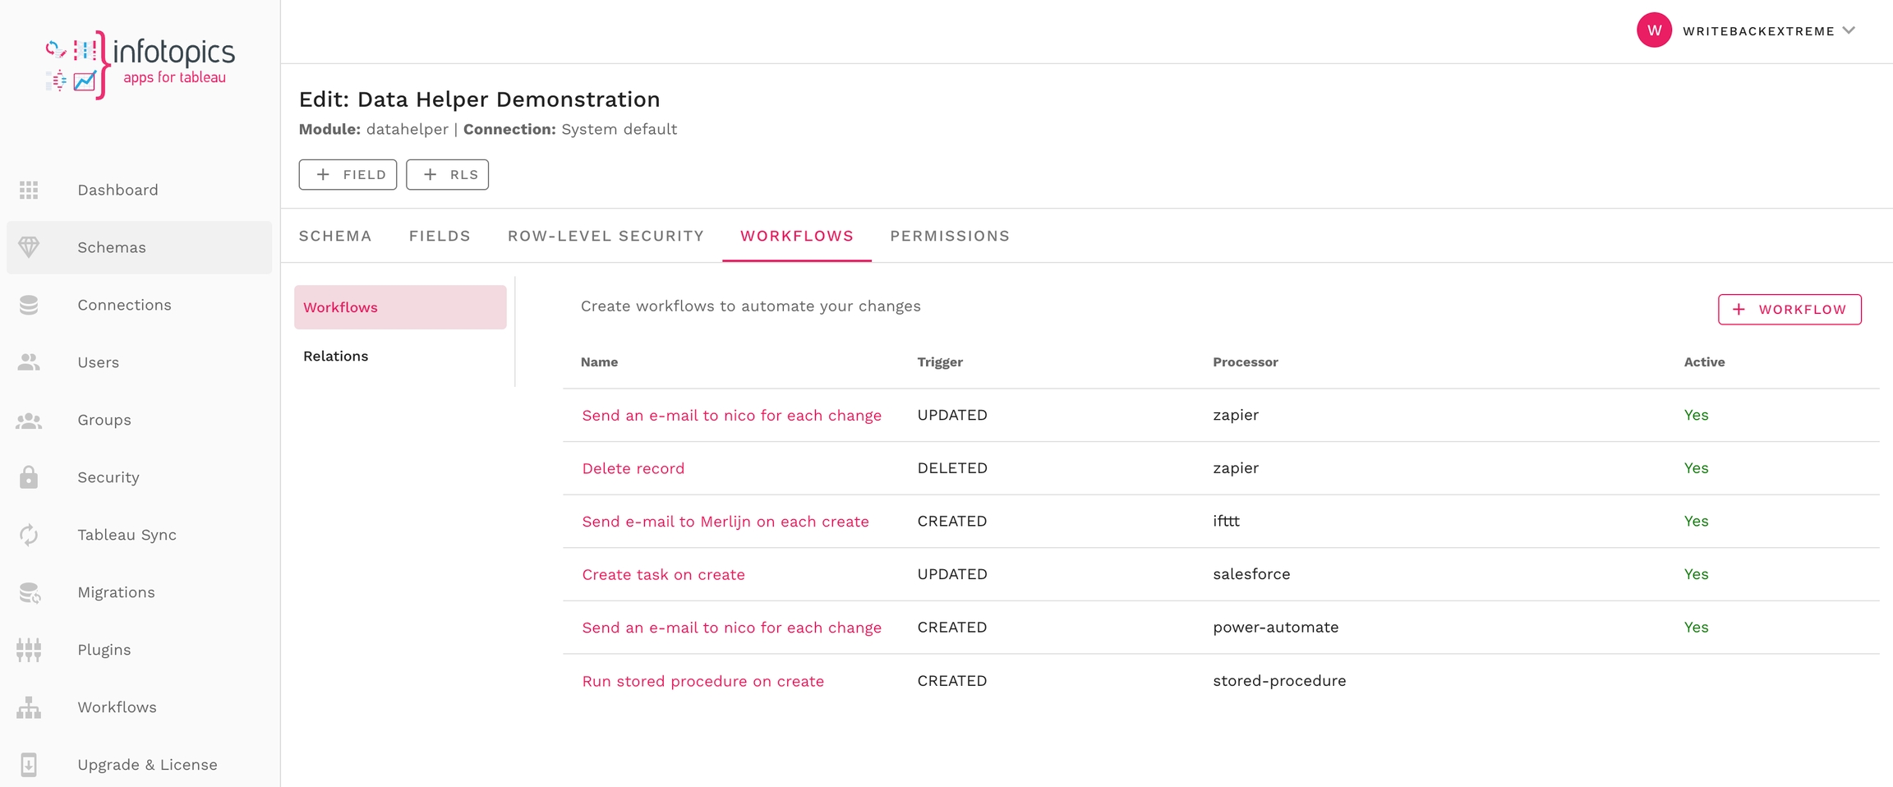Screen dimensions: 1893x787
Task: Click the add RLS button
Action: (x=447, y=174)
